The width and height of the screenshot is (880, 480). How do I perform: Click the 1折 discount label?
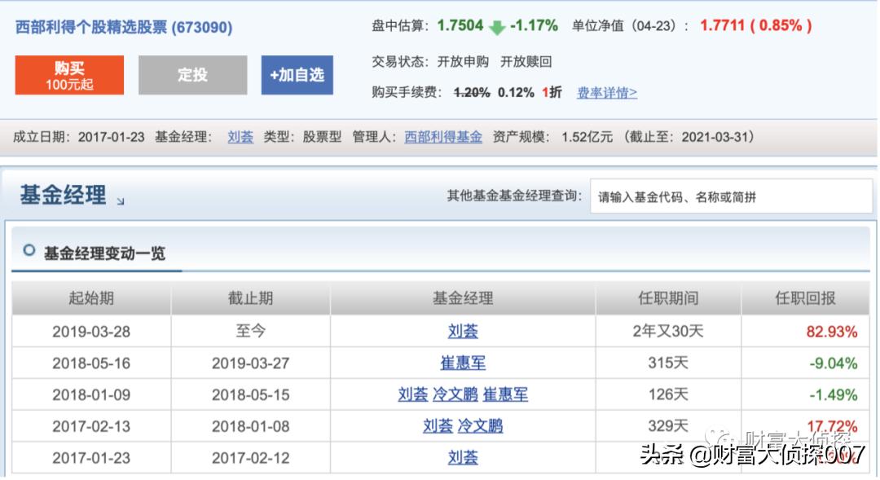(x=551, y=93)
